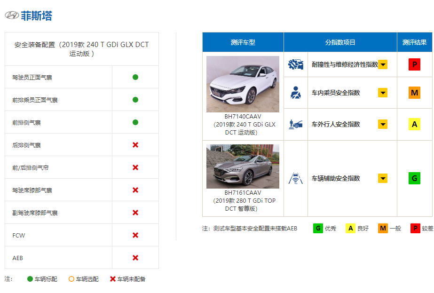This screenshot has width=434, height=293.
Task: Click the 后排侧气囊 row label
Action: [x=27, y=145]
